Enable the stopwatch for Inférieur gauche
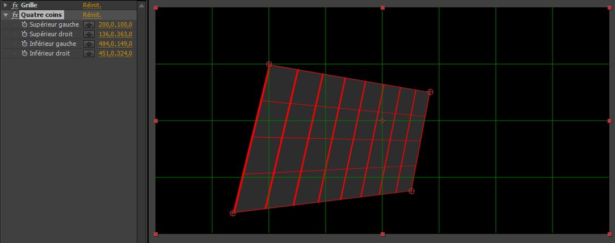This screenshot has height=243, width=615. click(x=24, y=44)
